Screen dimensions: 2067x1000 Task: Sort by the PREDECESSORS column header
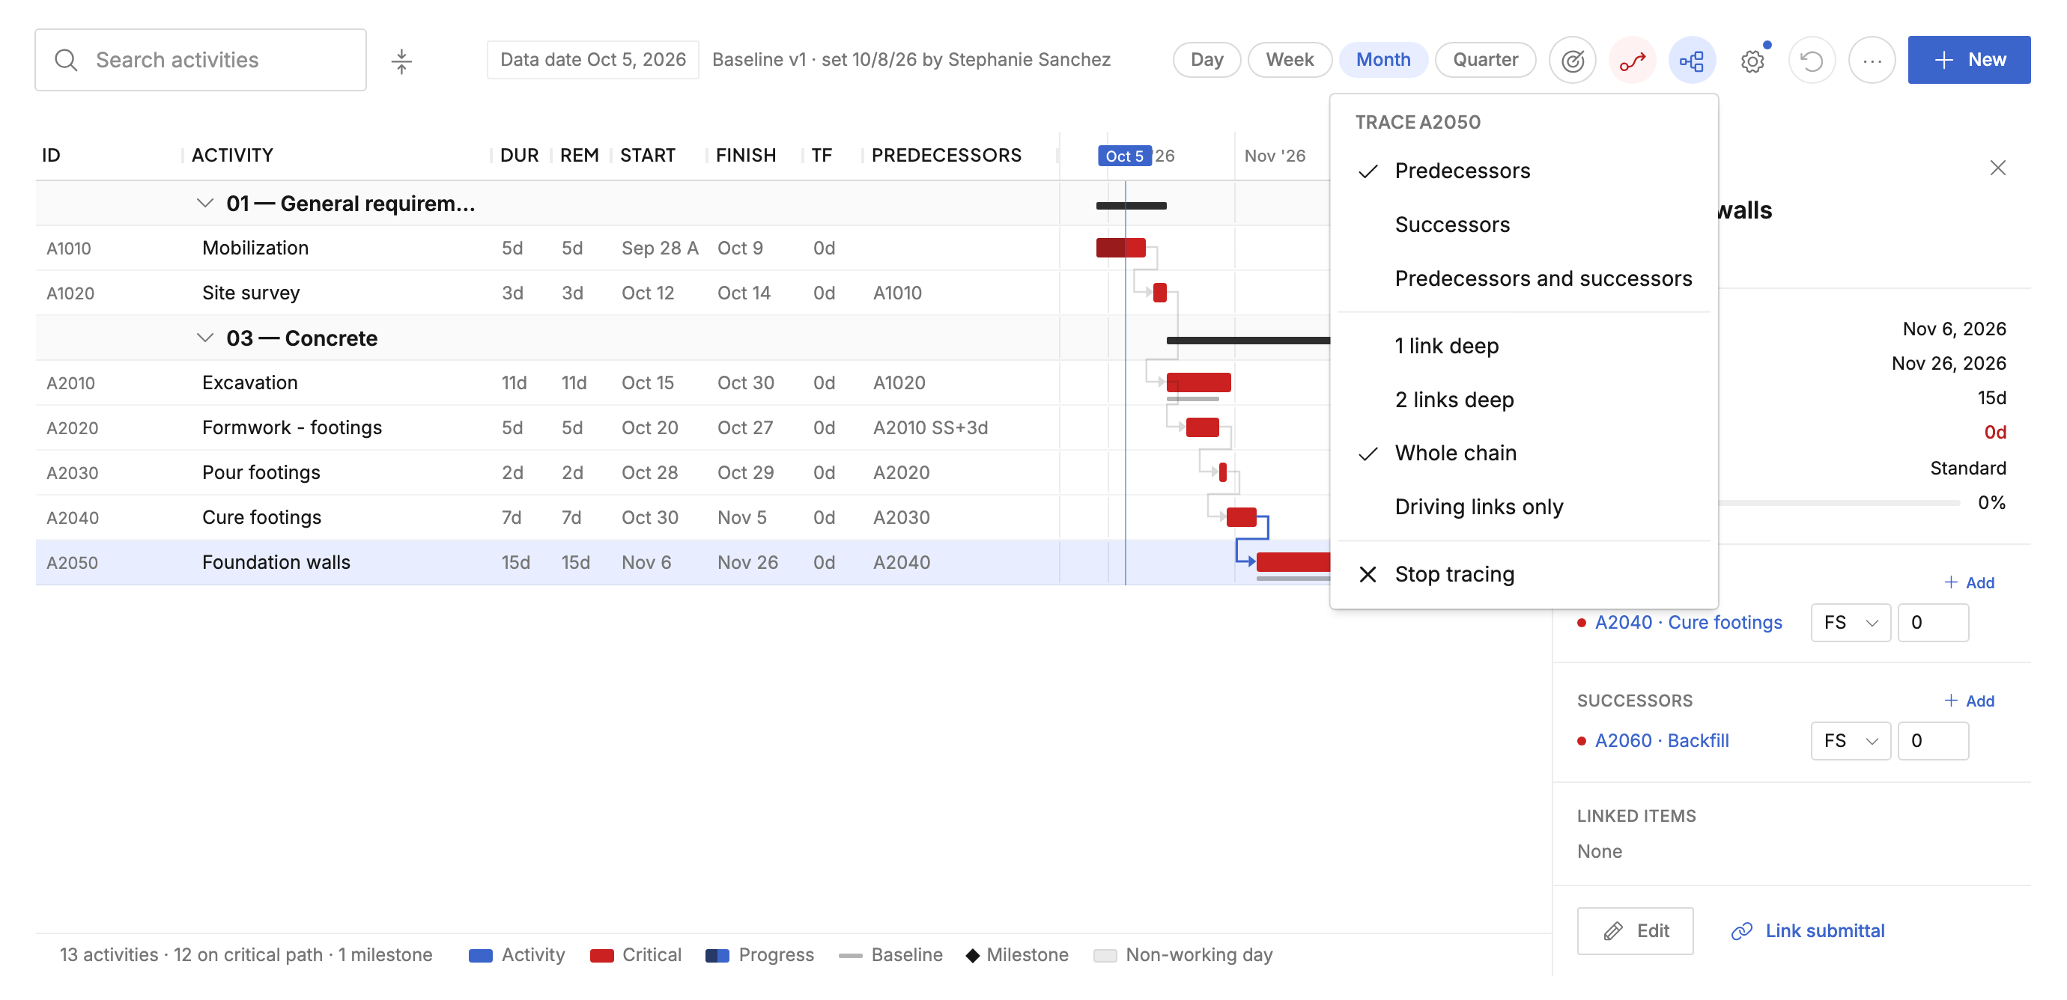(x=945, y=156)
